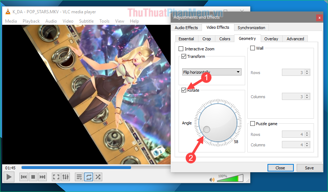Enable the Puzzle game checkbox
Screen dimensions: 328x192
coord(252,123)
